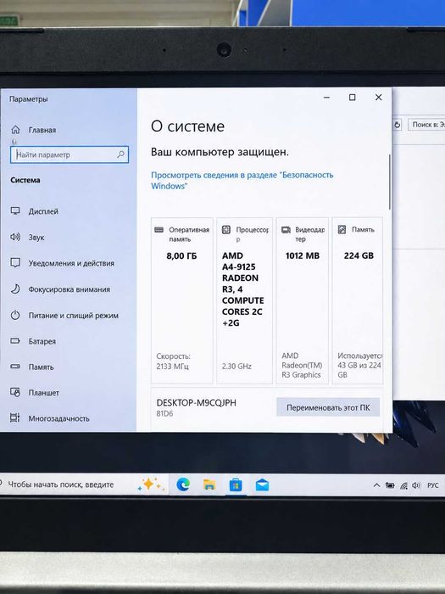The width and height of the screenshot is (445, 594).
Task: Click the DESKTOP-M9CQJPH computer name
Action: click(196, 403)
